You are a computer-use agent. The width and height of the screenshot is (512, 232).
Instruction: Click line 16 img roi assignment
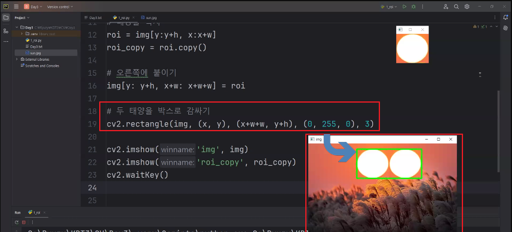[x=176, y=86]
